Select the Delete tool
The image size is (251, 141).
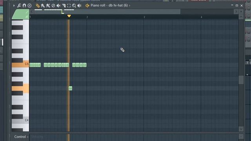pyautogui.click(x=53, y=5)
